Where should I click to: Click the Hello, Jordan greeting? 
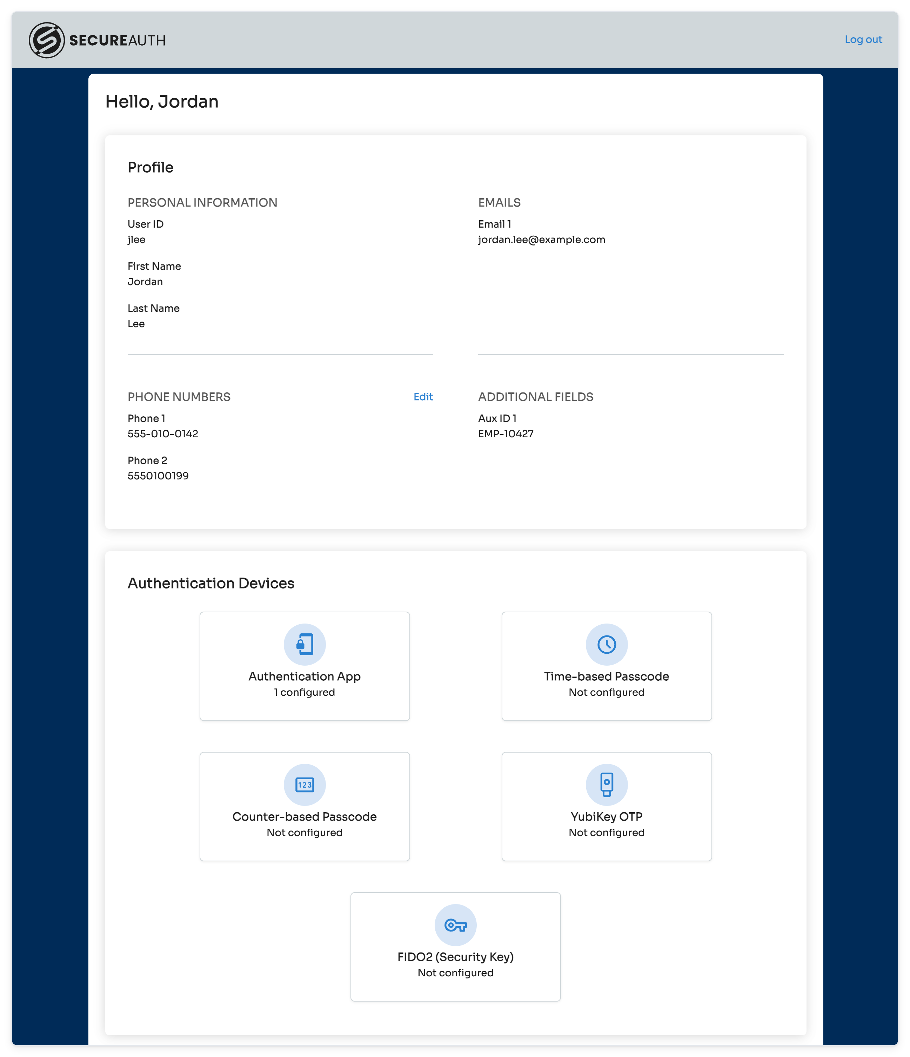click(x=162, y=101)
